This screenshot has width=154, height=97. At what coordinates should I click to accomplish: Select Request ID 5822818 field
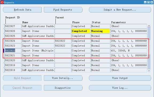click(13, 70)
